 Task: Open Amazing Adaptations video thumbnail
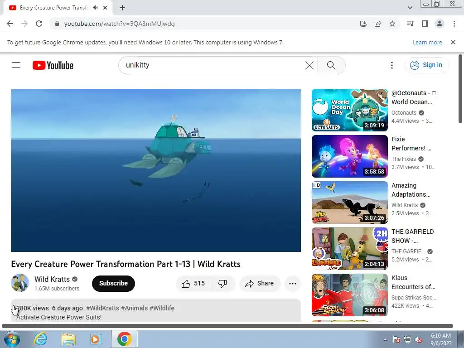[x=349, y=203]
